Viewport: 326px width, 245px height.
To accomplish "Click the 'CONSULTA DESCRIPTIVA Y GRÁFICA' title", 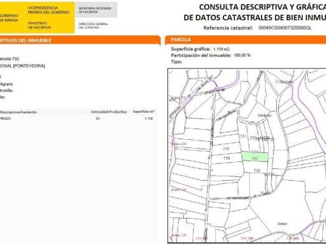I will [x=262, y=7].
